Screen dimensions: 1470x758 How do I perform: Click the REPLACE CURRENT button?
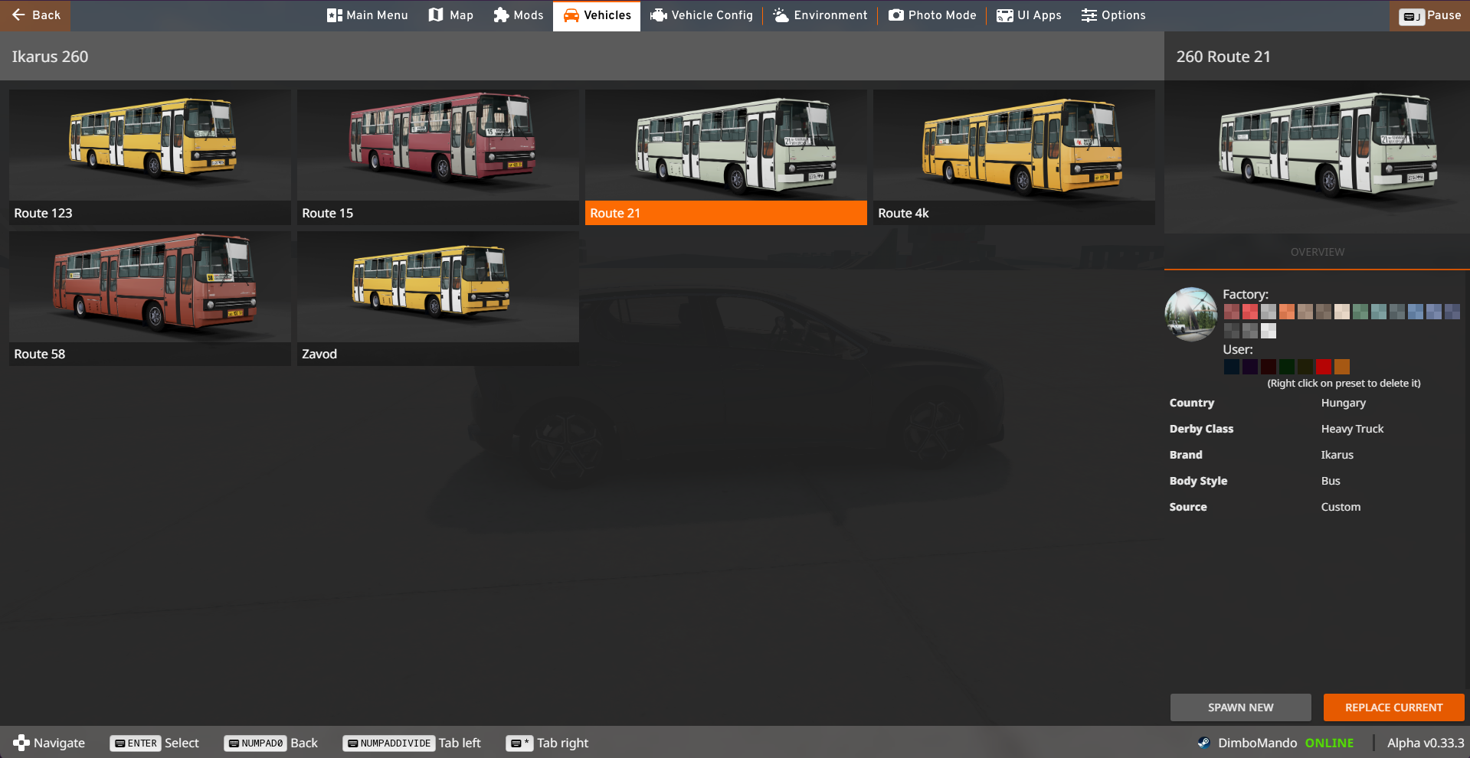click(1393, 707)
